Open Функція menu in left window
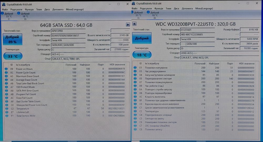The image size is (263, 142). tap(29, 9)
